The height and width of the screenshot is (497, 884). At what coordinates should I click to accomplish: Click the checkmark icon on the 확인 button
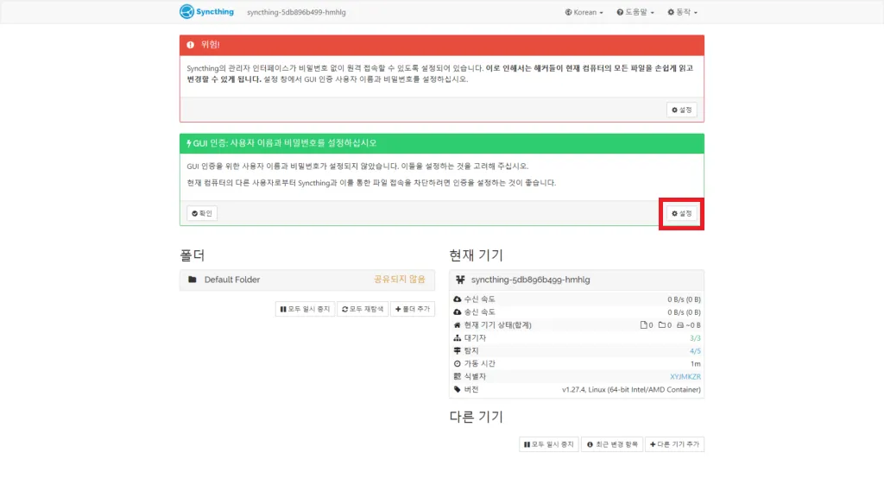[195, 212]
